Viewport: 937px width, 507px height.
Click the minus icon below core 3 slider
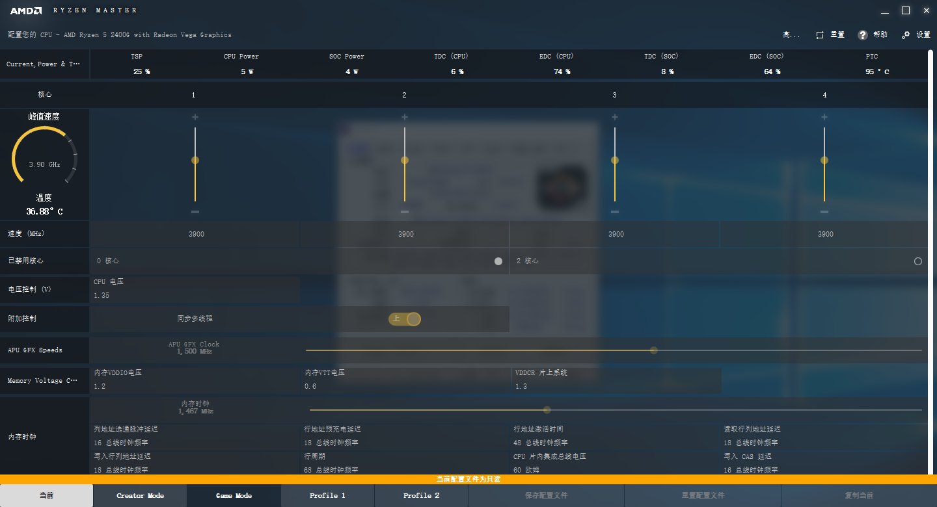[615, 212]
